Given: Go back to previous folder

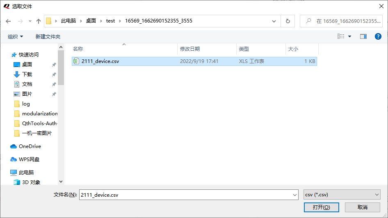Looking at the screenshot, I should tap(8, 21).
